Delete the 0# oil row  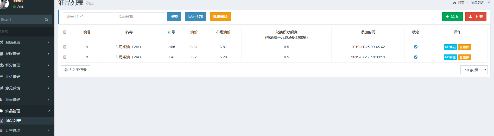[x=464, y=57]
